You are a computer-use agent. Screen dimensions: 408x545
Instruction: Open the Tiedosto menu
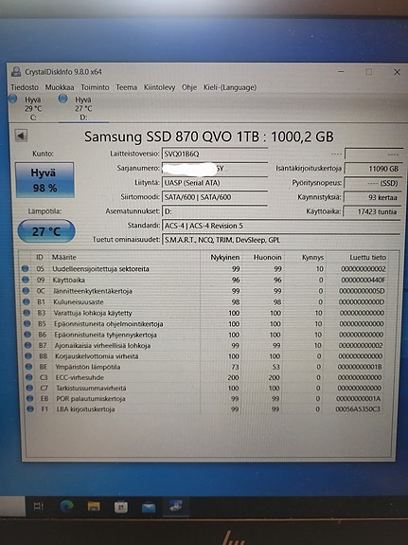point(25,87)
